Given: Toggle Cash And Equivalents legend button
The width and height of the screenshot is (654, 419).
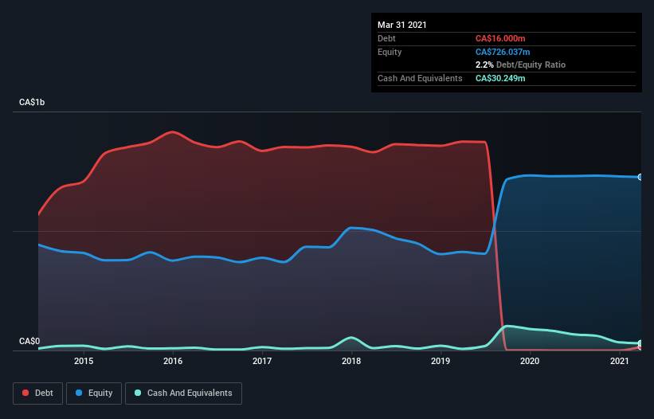Looking at the screenshot, I should pyautogui.click(x=183, y=394).
